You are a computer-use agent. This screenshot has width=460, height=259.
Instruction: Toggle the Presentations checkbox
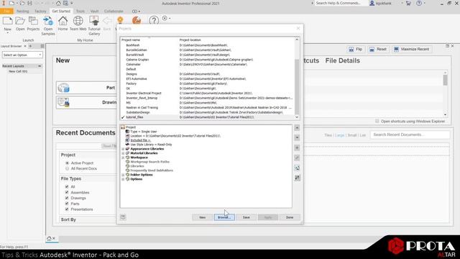pyautogui.click(x=67, y=209)
